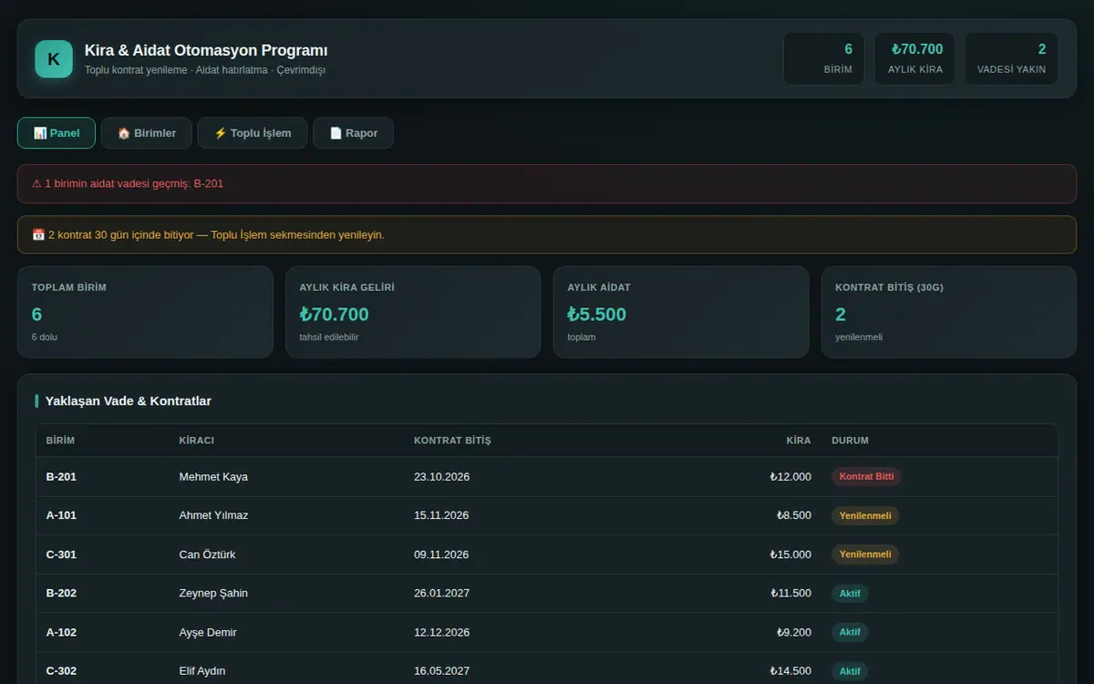Click the rent amount ₺15.000
This screenshot has width=1094, height=684.
click(790, 554)
